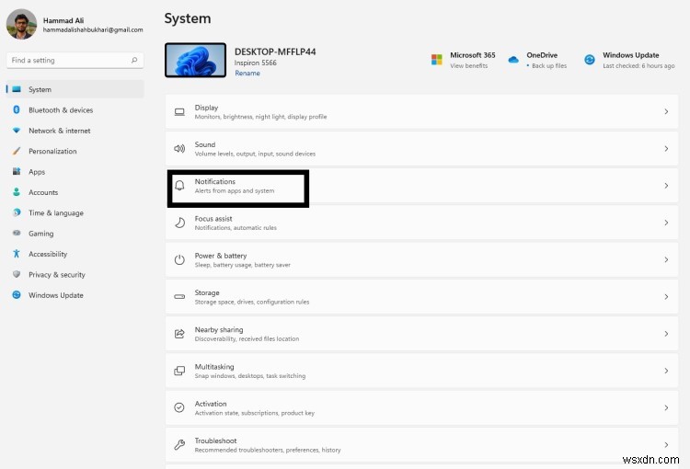The image size is (690, 469).
Task: Open Power & battery via its chevron
Action: [666, 259]
